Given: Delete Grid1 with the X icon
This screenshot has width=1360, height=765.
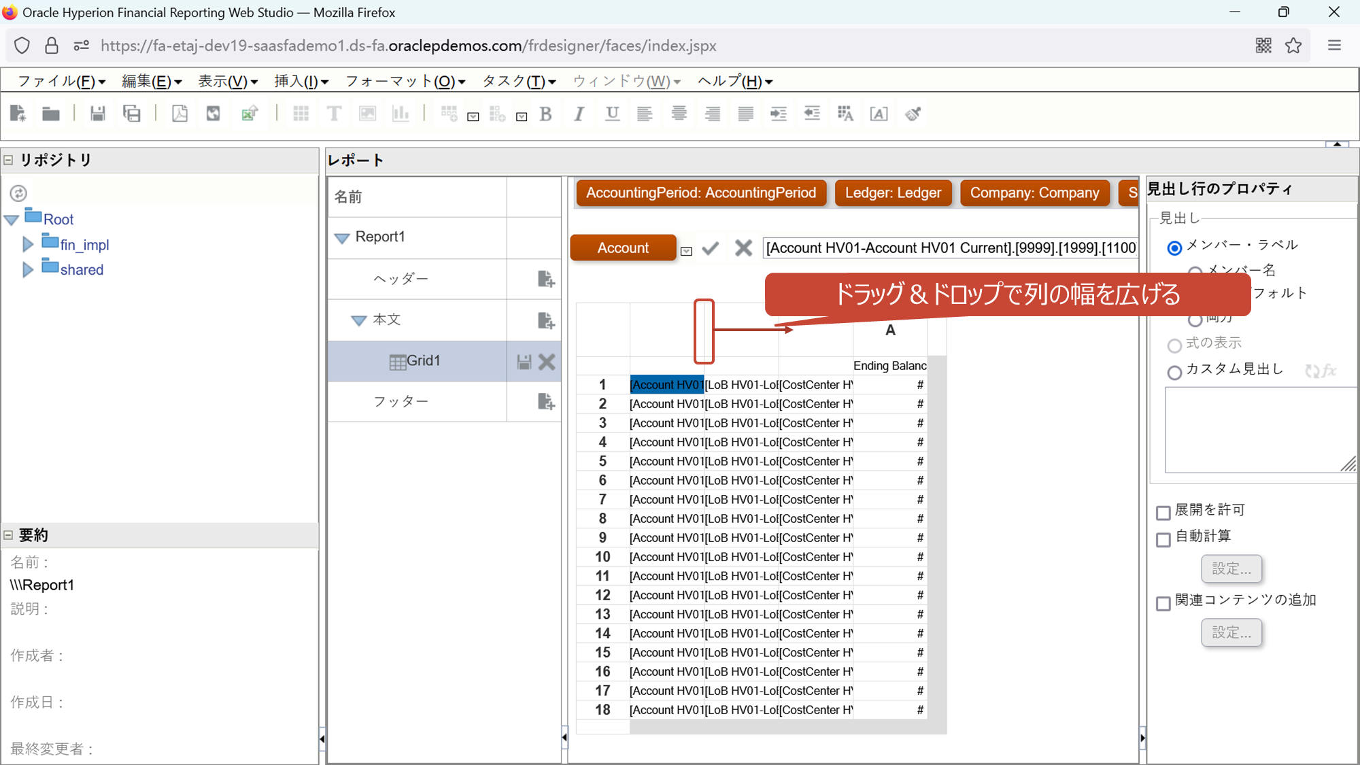Looking at the screenshot, I should [547, 361].
